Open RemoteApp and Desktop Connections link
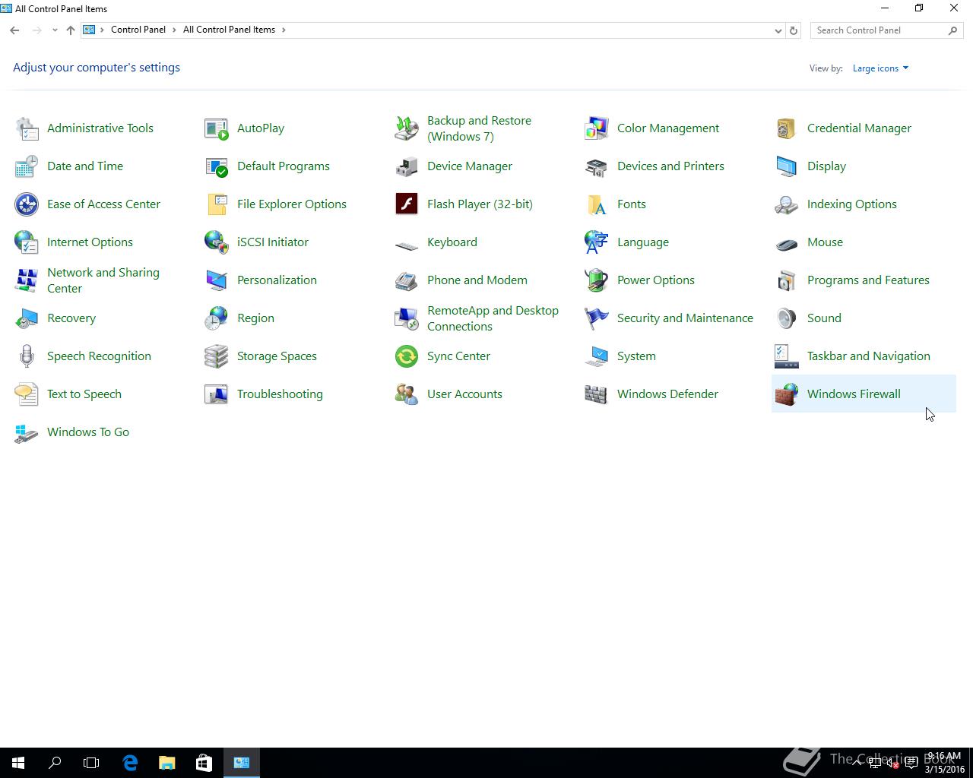 point(493,318)
